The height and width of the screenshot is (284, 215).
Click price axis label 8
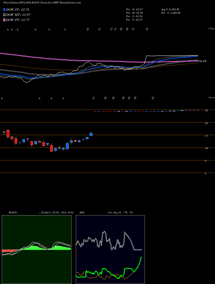click(x=206, y=174)
